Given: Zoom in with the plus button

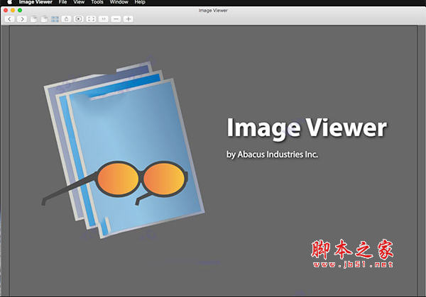Looking at the screenshot, I should click(129, 19).
